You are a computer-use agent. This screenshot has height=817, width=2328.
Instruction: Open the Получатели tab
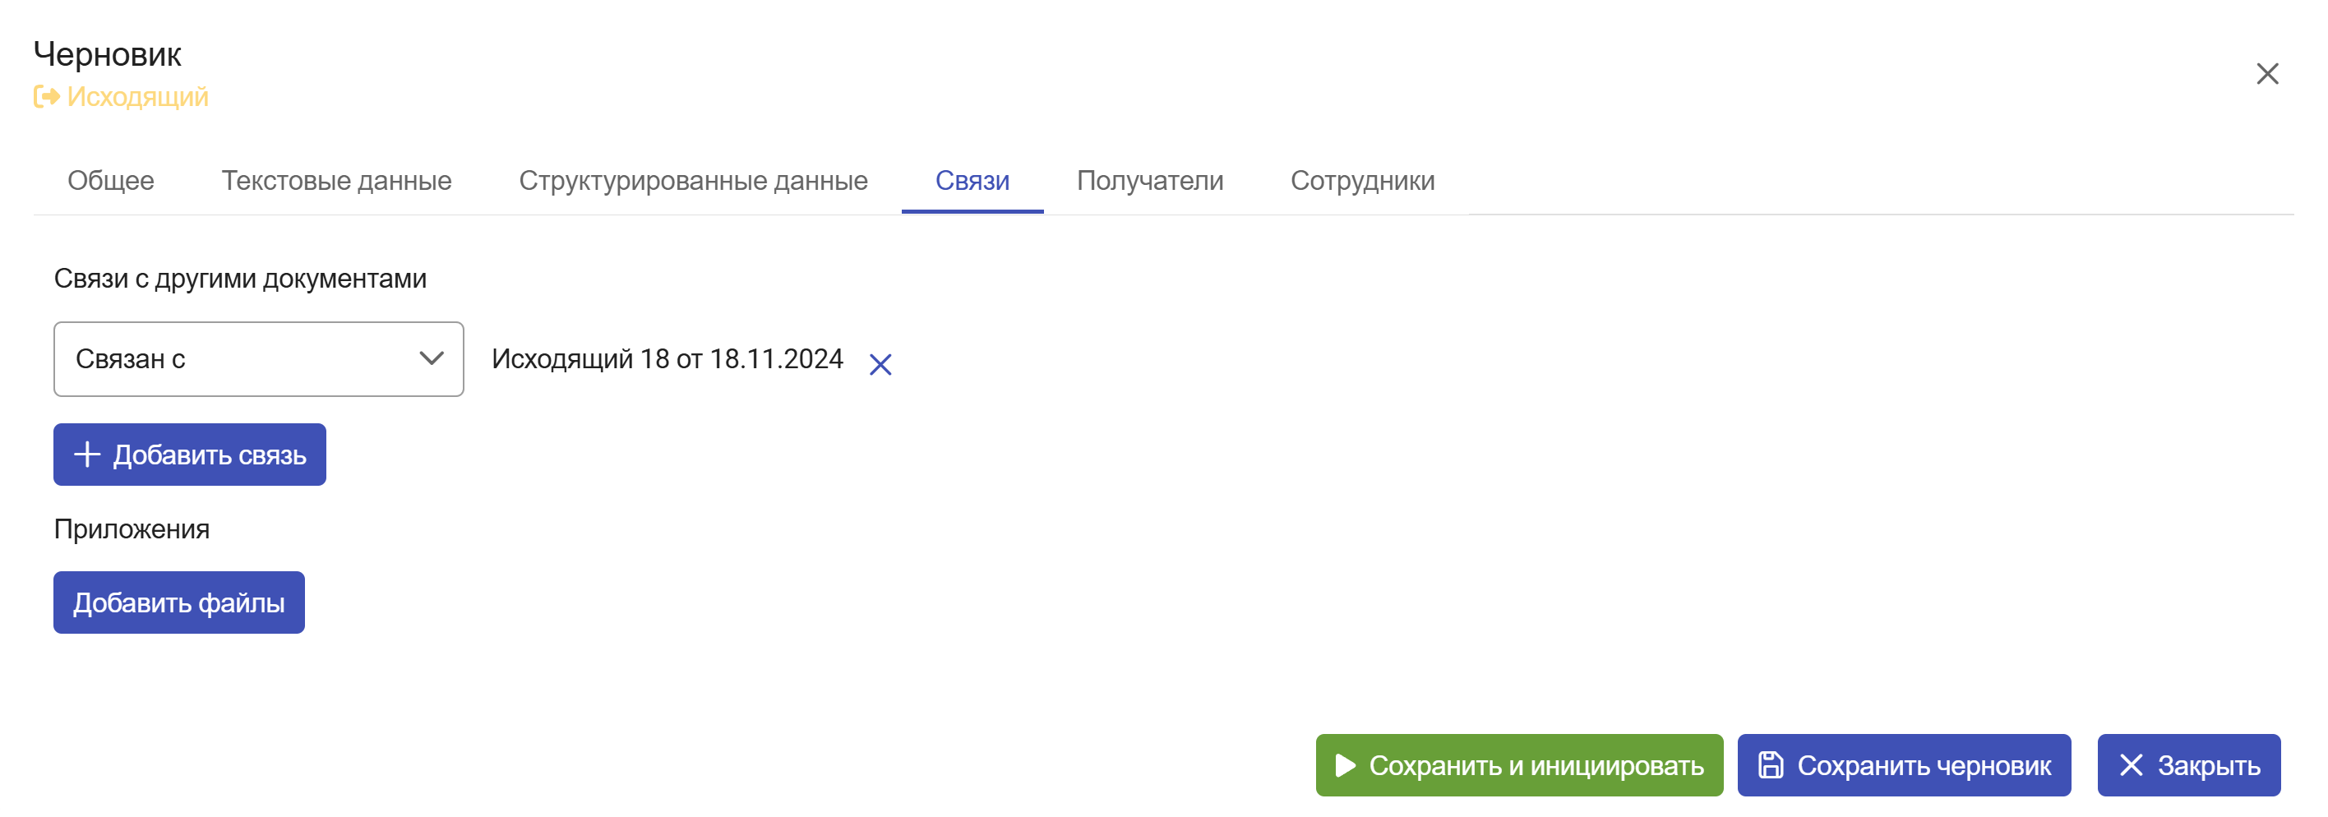pos(1149,181)
